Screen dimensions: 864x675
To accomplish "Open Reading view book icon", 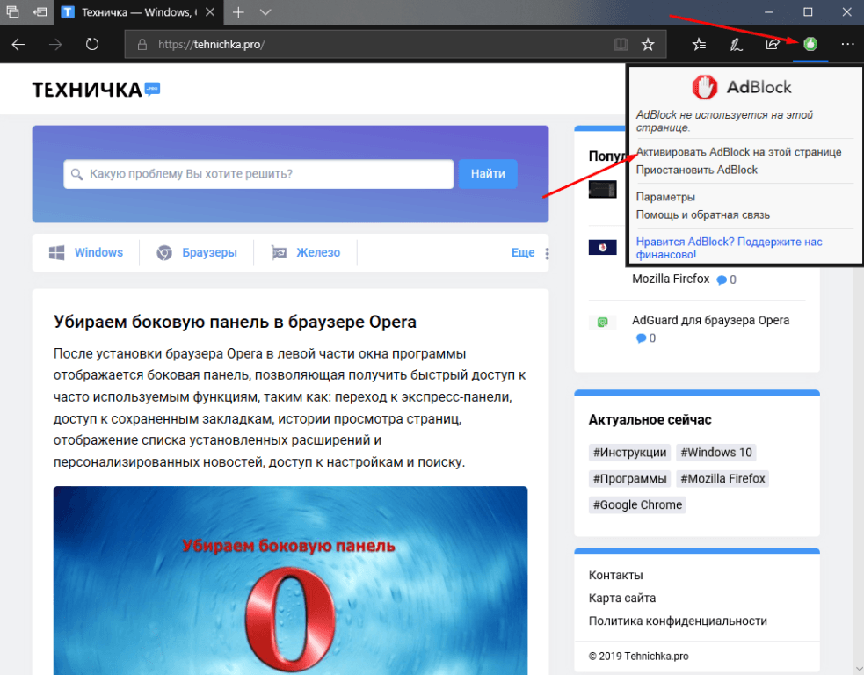I will [x=621, y=44].
